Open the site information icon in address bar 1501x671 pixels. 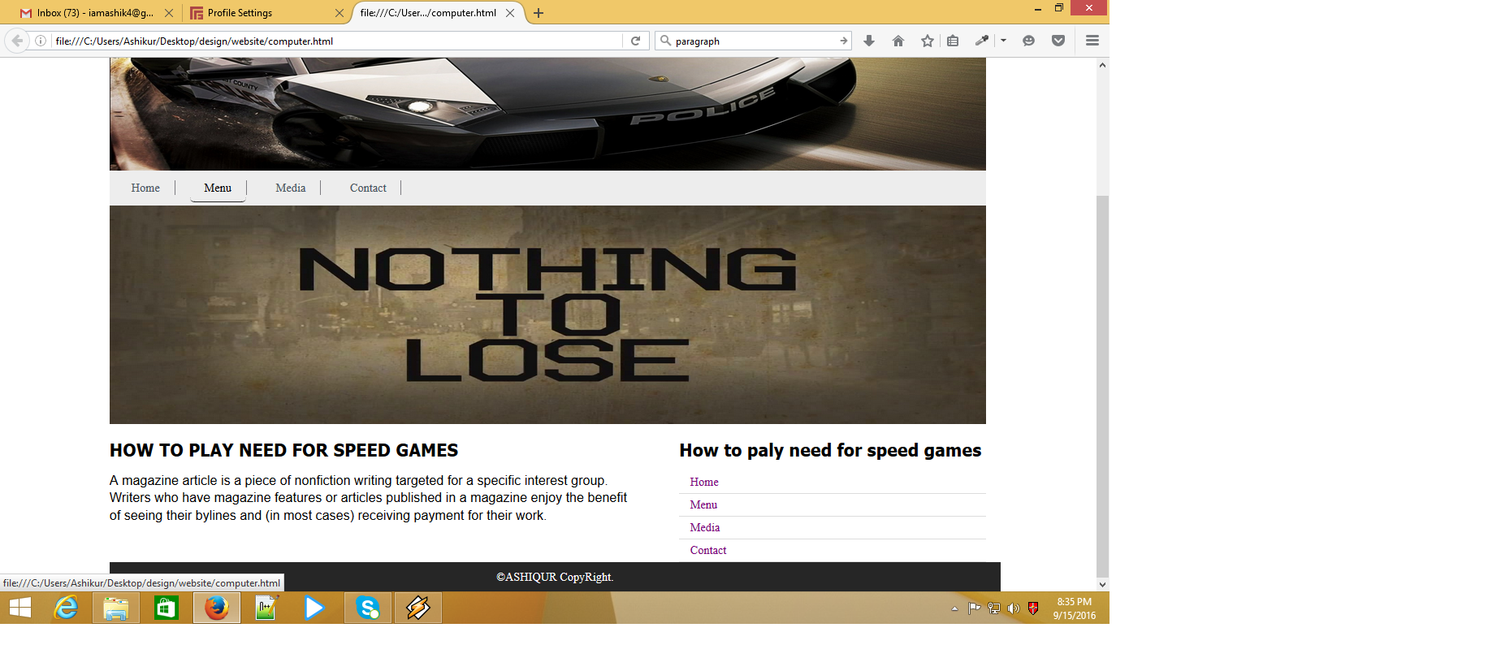(x=41, y=41)
